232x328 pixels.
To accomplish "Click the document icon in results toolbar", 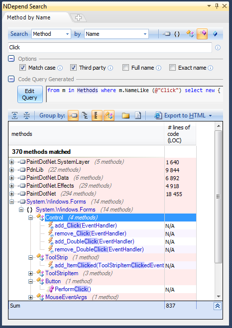I will click(x=138, y=115).
